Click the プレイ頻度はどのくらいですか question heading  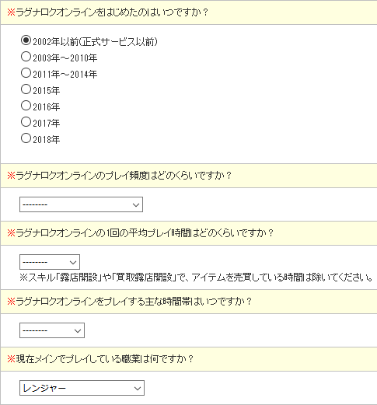pos(119,176)
